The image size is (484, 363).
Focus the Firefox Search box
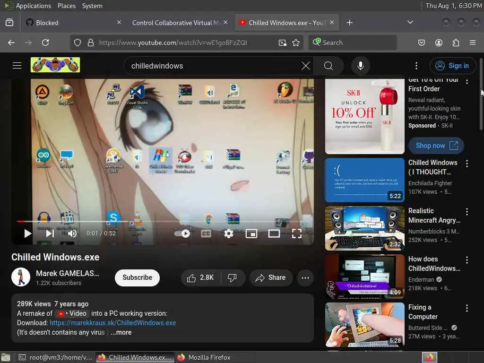pyautogui.click(x=353, y=43)
